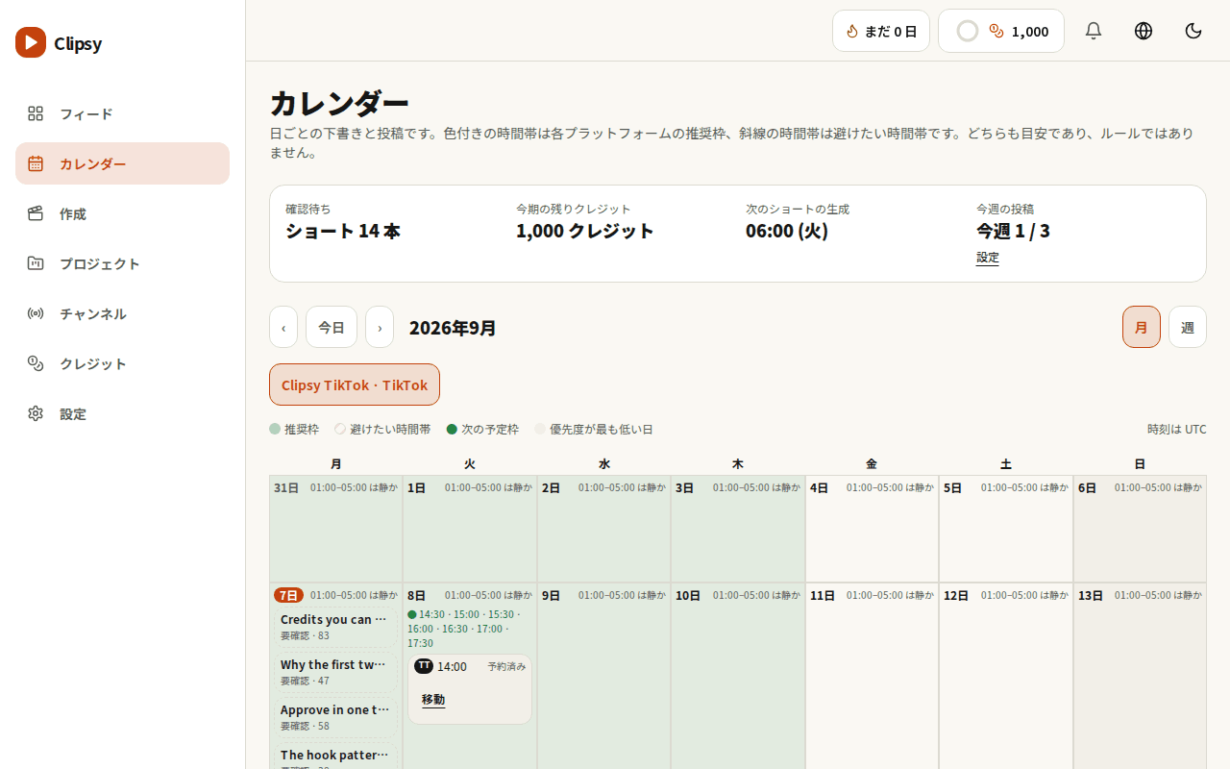
Task: Open the "The hook patter…" draft card
Action: 335,756
